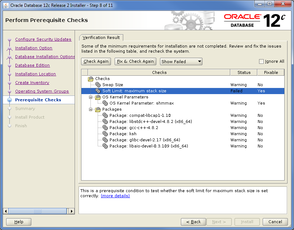
Task: Click the gear icon beside Soft Limit row
Action: 98,91
